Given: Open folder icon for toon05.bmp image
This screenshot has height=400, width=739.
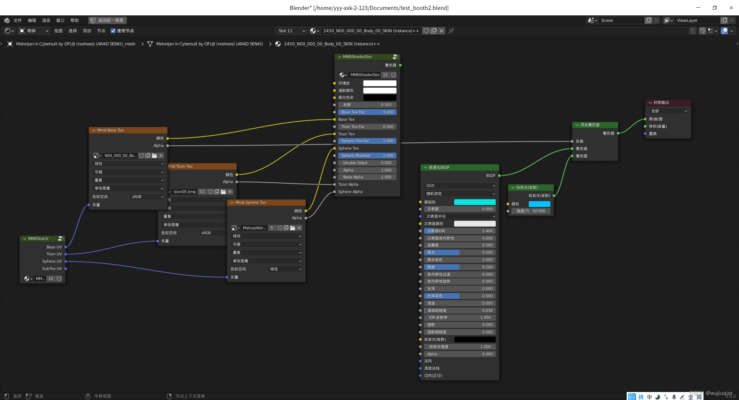Looking at the screenshot, I should click(x=223, y=192).
